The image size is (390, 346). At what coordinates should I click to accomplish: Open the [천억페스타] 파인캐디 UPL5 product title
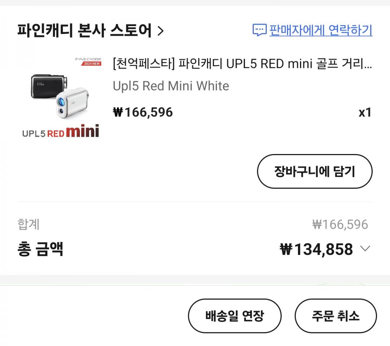click(x=242, y=64)
